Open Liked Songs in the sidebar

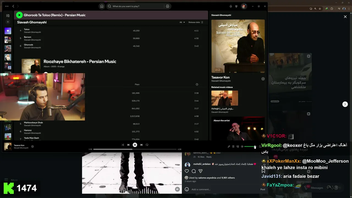(x=8, y=31)
